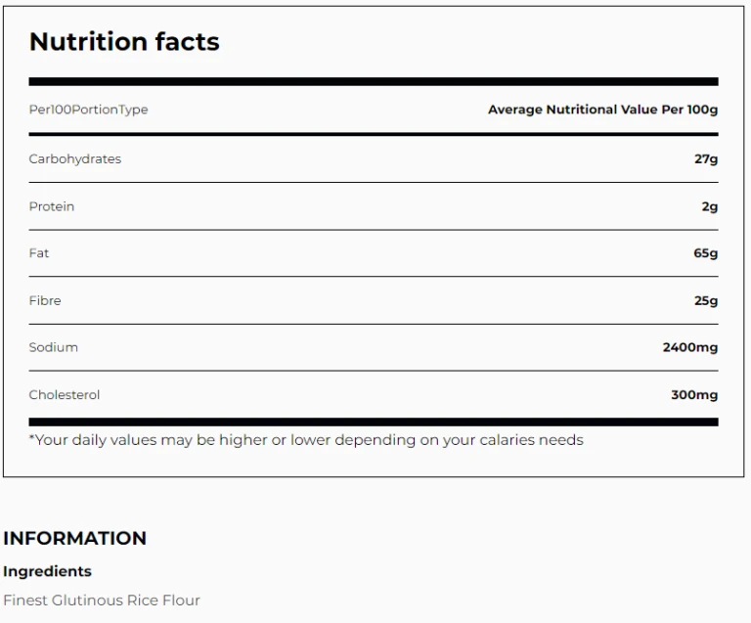This screenshot has height=623, width=751.
Task: Click the Fibre row label
Action: click(45, 300)
